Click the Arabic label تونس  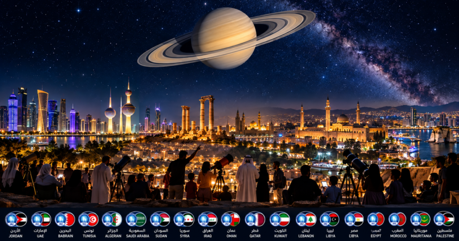pos(89,231)
